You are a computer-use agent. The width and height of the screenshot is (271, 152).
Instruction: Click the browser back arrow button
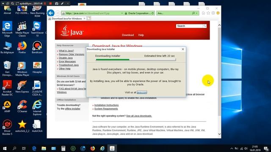pos(51,13)
